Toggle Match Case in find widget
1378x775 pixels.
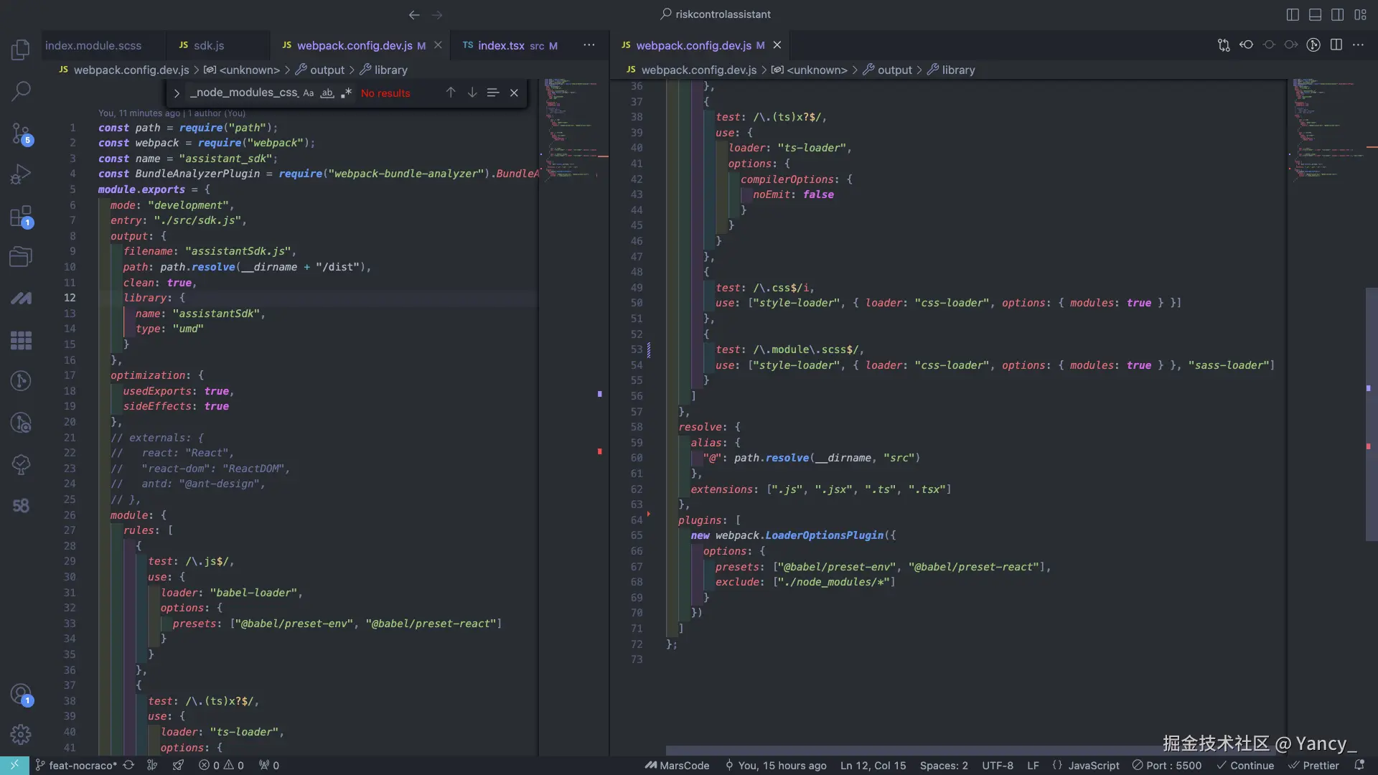[308, 93]
